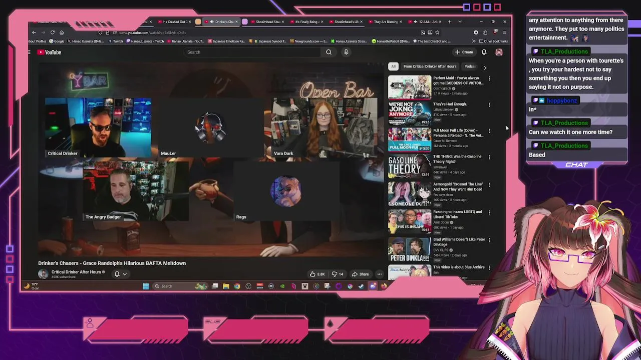Open options for "They've Had Enough." video
The height and width of the screenshot is (360, 641).
[x=489, y=104]
